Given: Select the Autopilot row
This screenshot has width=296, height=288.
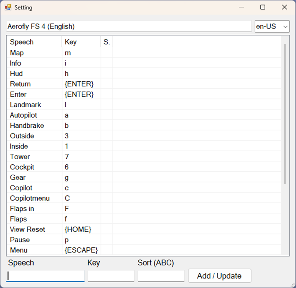Looking at the screenshot, I should pyautogui.click(x=144, y=115).
